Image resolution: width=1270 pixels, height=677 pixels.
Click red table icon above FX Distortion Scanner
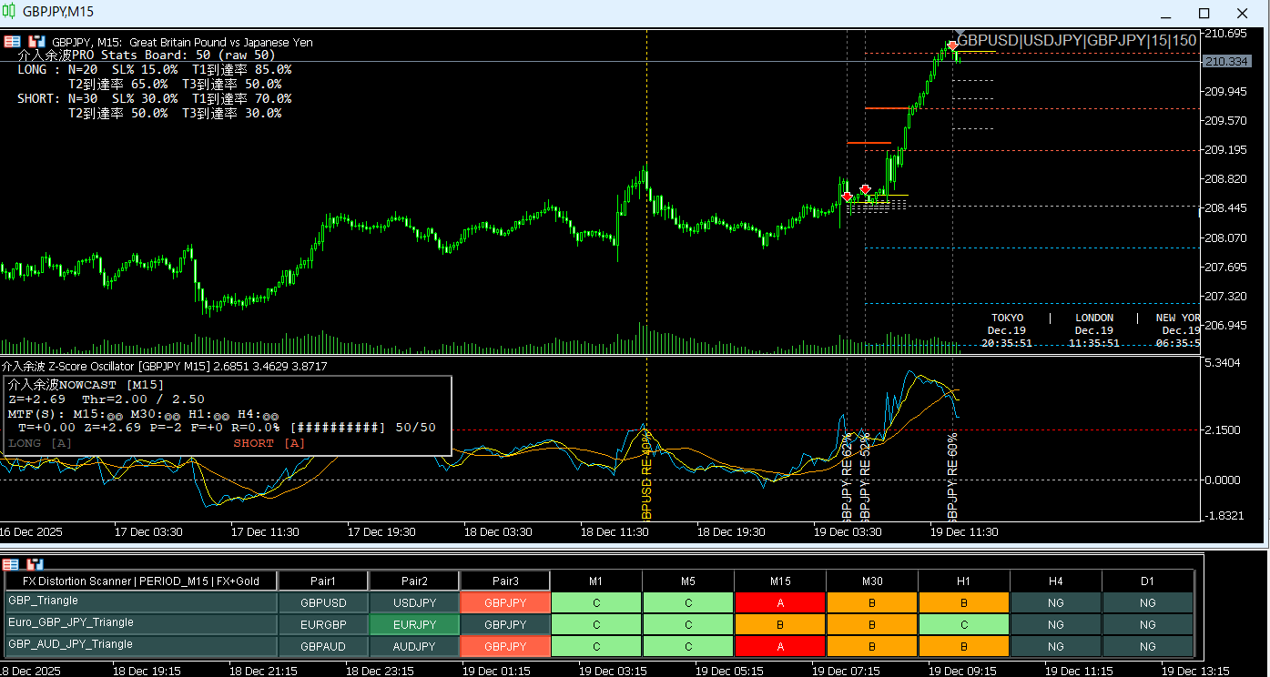click(x=13, y=564)
